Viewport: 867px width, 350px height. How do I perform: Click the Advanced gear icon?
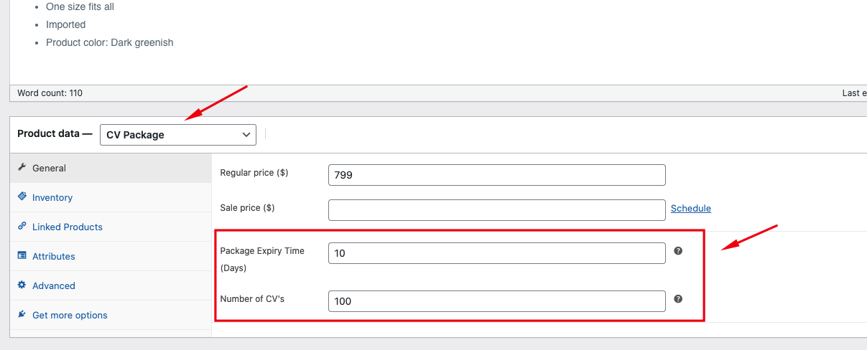22,285
